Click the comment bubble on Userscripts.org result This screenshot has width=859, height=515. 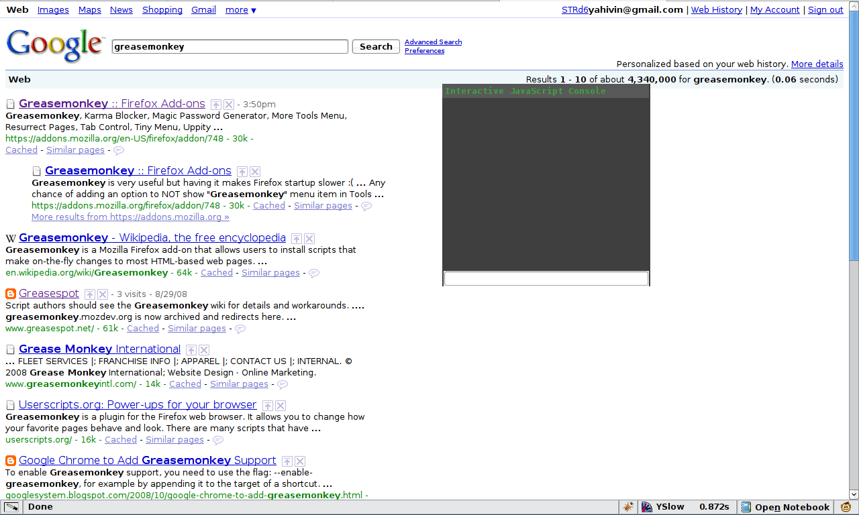coord(218,441)
